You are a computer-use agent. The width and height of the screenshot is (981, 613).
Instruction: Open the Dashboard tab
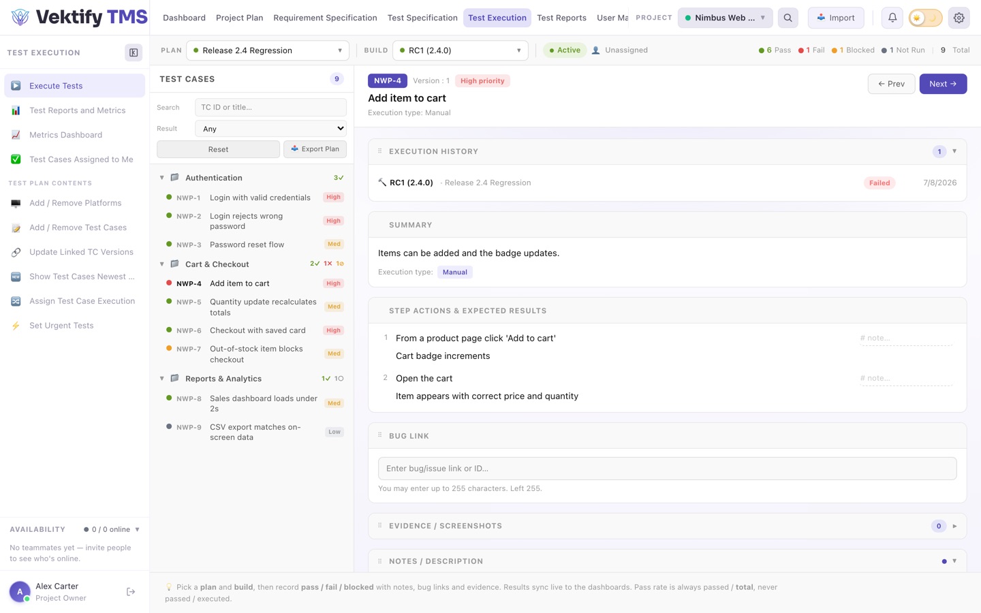click(184, 18)
